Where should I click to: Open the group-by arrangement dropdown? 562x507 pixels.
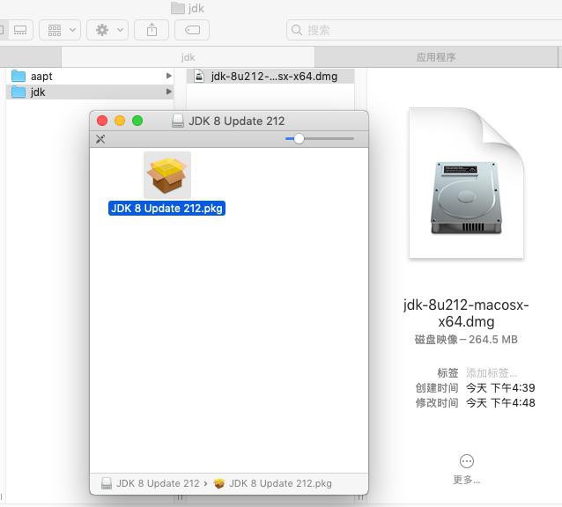tap(60, 30)
